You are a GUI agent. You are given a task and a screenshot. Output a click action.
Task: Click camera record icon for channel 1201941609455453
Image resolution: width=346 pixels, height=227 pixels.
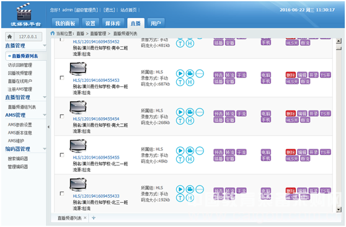click(190, 73)
